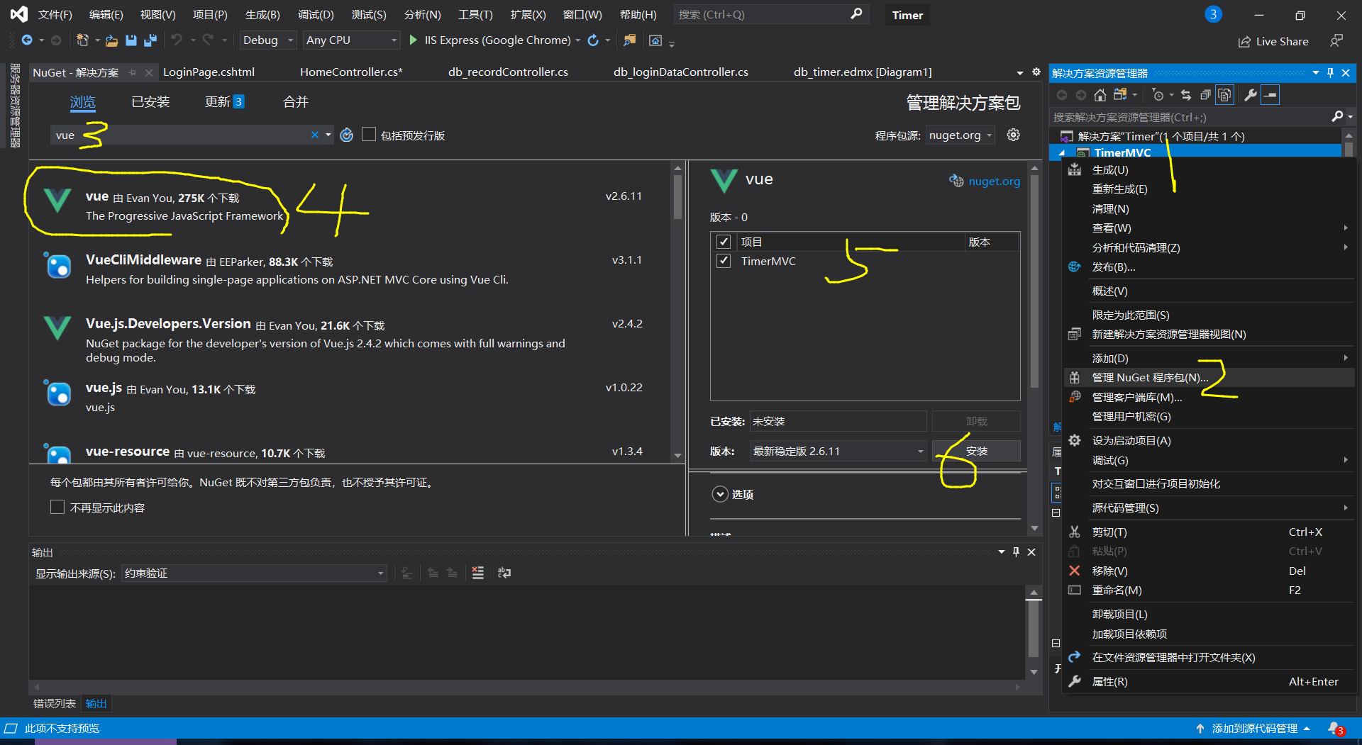Click the NuGet search input field
1362x745 pixels.
(192, 135)
